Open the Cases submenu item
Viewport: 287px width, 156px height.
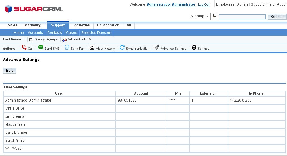point(71,33)
